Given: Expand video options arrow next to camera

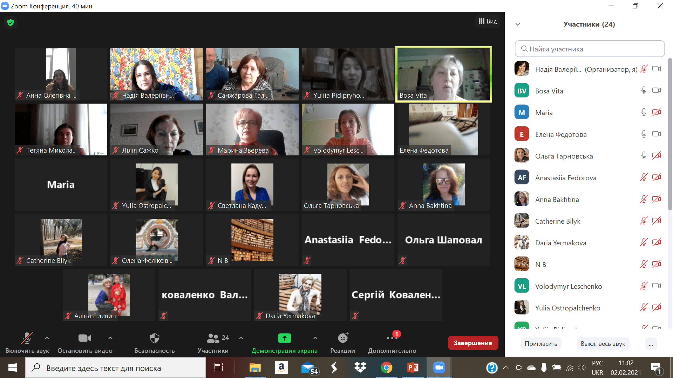Looking at the screenshot, I should pos(110,338).
